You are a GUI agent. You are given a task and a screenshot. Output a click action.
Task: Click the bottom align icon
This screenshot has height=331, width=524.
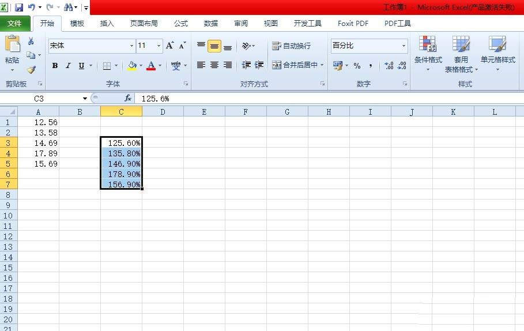[x=228, y=46]
